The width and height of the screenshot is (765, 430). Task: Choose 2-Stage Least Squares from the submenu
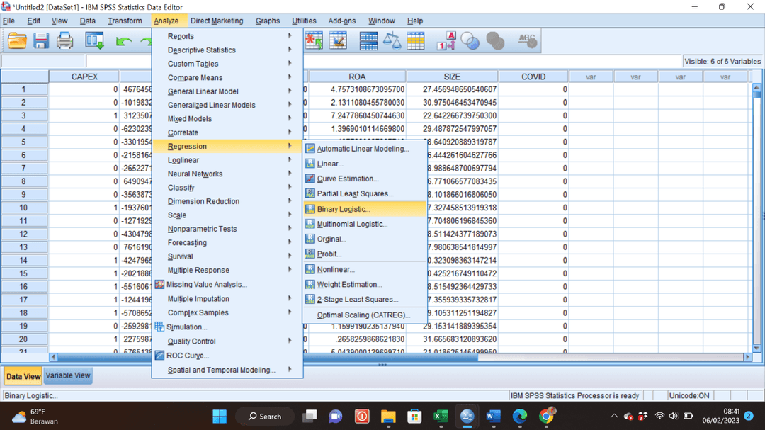point(357,300)
